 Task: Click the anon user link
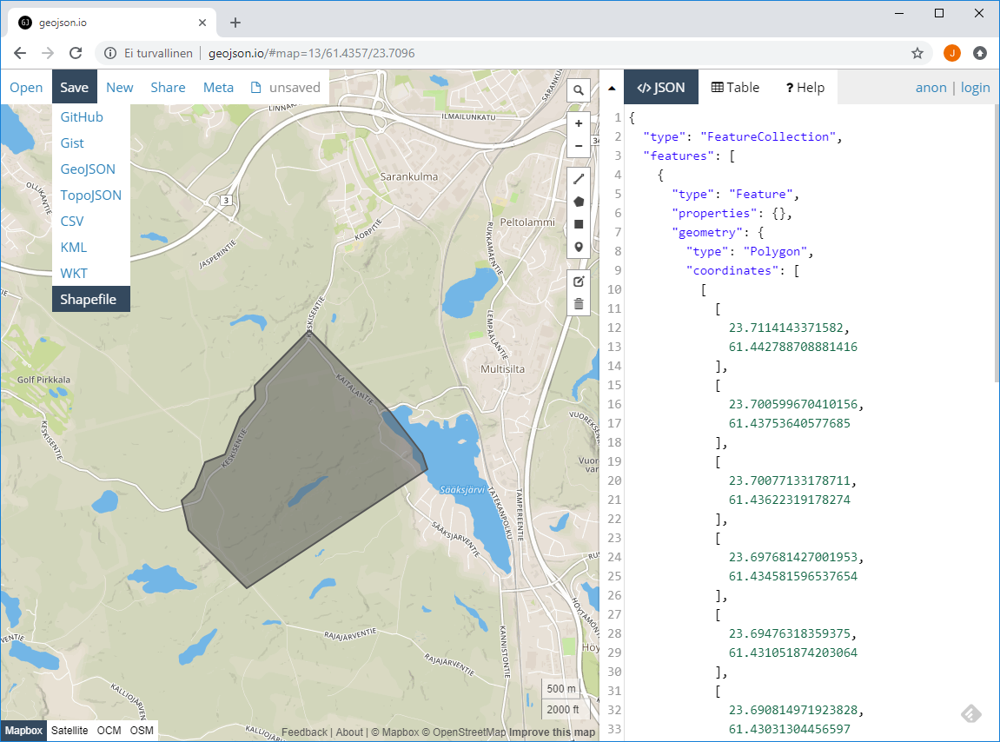pyautogui.click(x=930, y=88)
